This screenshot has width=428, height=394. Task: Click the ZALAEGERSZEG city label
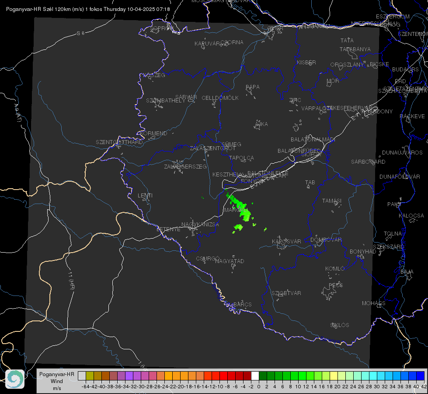pyautogui.click(x=185, y=166)
